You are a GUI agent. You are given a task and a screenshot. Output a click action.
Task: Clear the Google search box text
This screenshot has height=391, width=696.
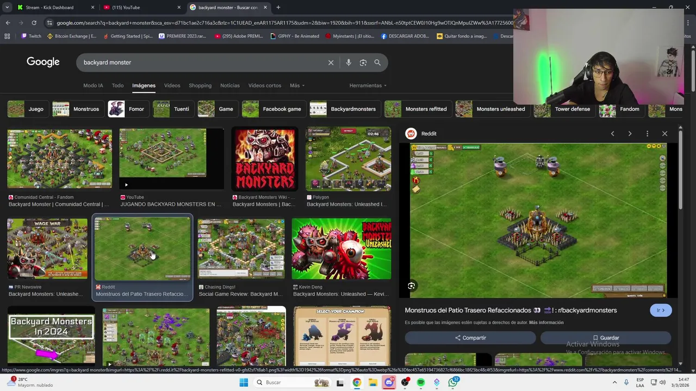(331, 62)
